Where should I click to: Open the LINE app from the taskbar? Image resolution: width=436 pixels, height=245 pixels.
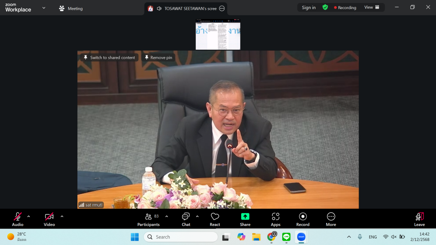click(x=286, y=237)
